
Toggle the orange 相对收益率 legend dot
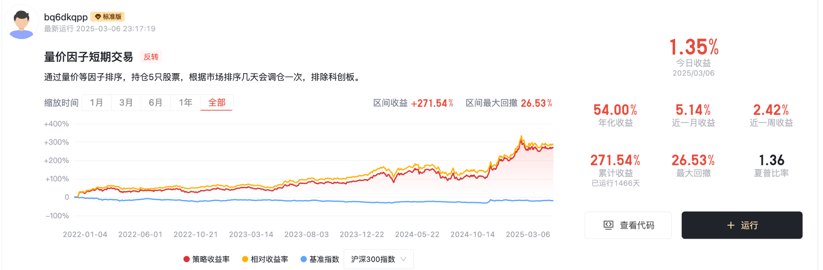click(245, 259)
